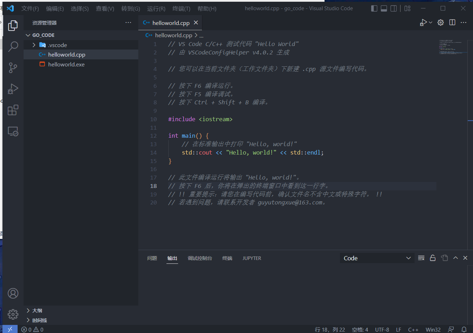Screen dimensions: 473x333
Task: Open the Remote Explorer view
Action: click(x=13, y=131)
